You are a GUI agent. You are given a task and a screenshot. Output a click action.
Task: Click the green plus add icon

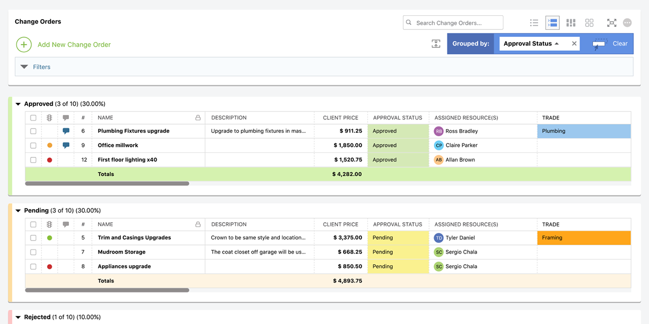24,45
